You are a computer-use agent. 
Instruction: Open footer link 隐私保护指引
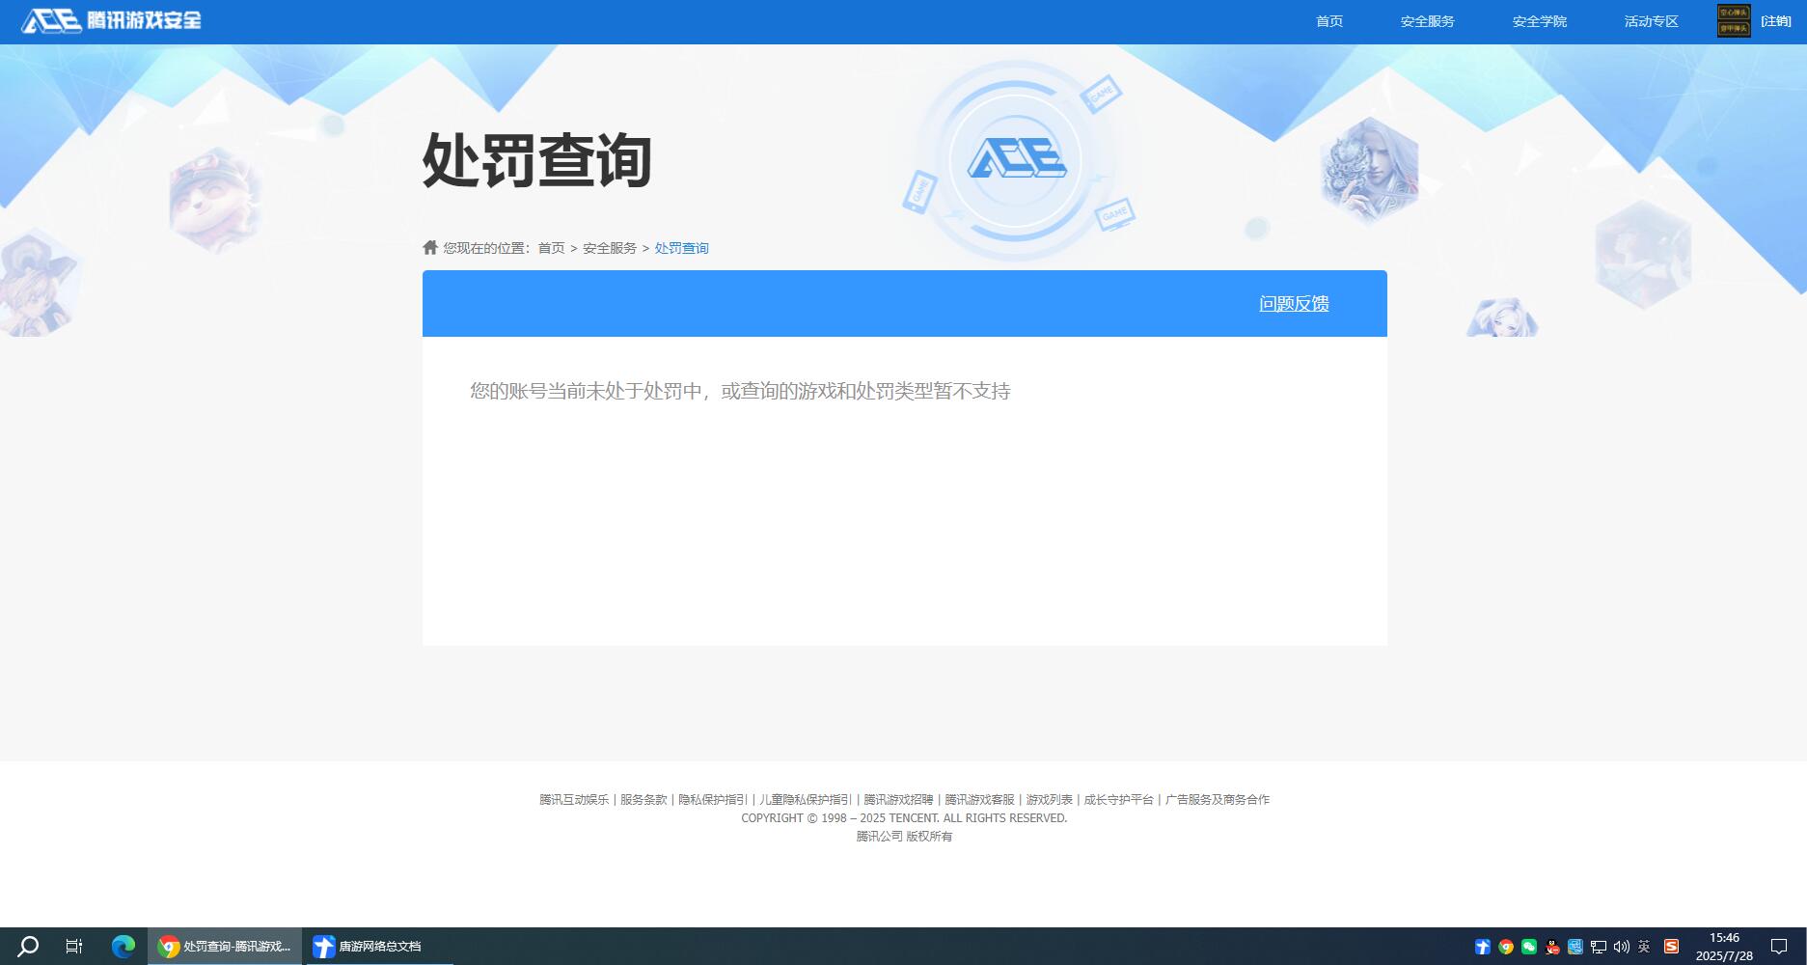pos(713,799)
